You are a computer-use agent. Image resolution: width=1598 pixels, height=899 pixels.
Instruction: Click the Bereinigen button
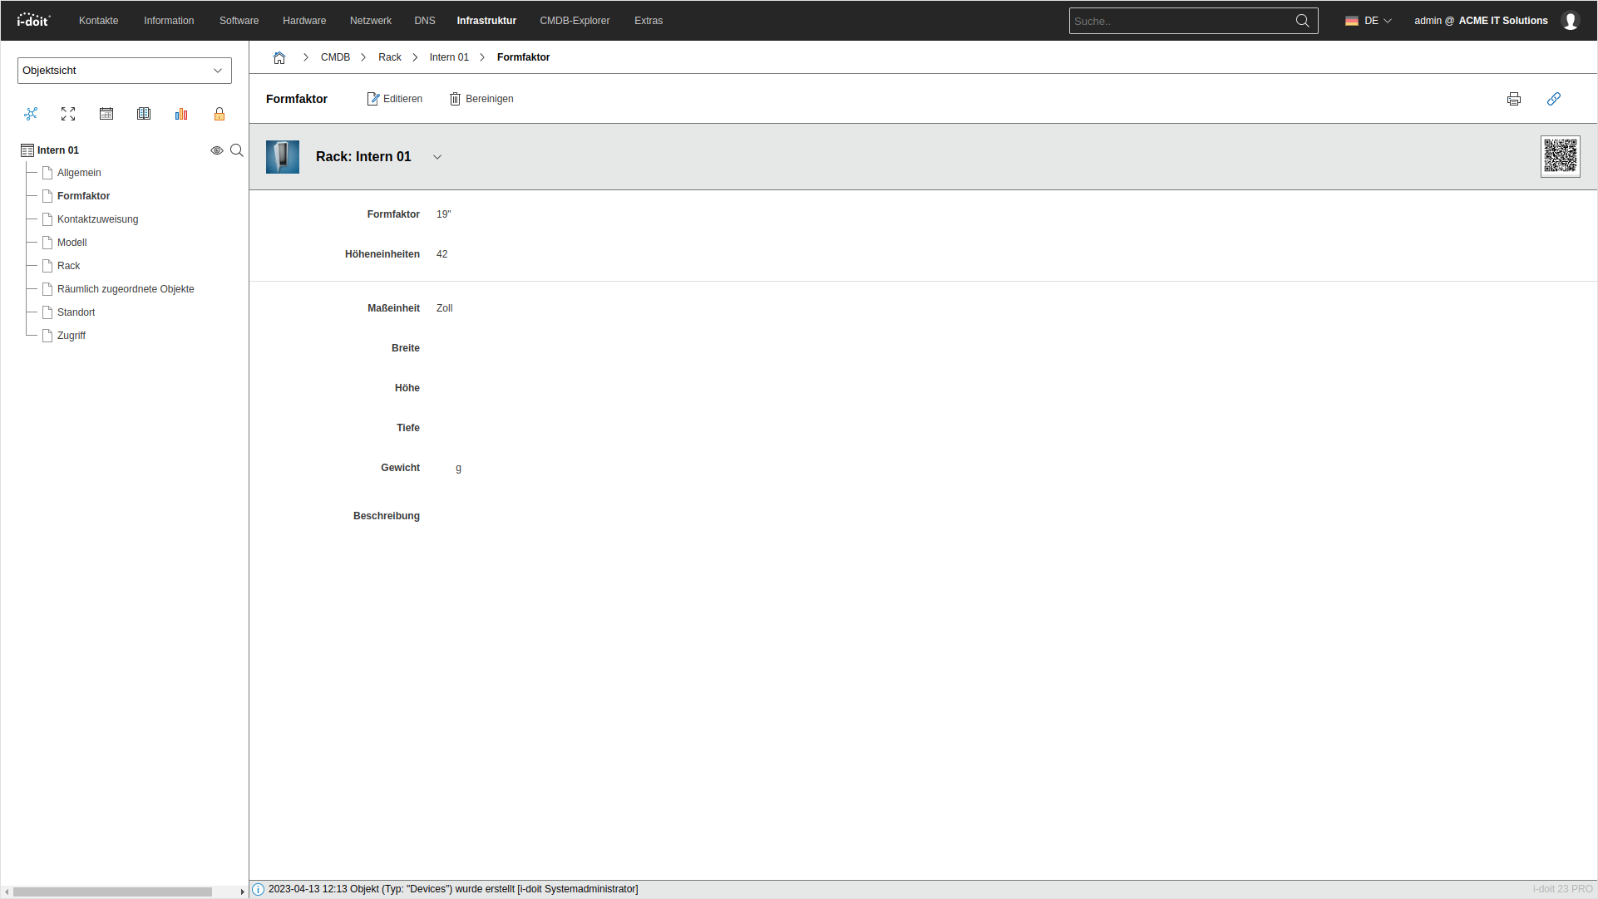(x=481, y=99)
